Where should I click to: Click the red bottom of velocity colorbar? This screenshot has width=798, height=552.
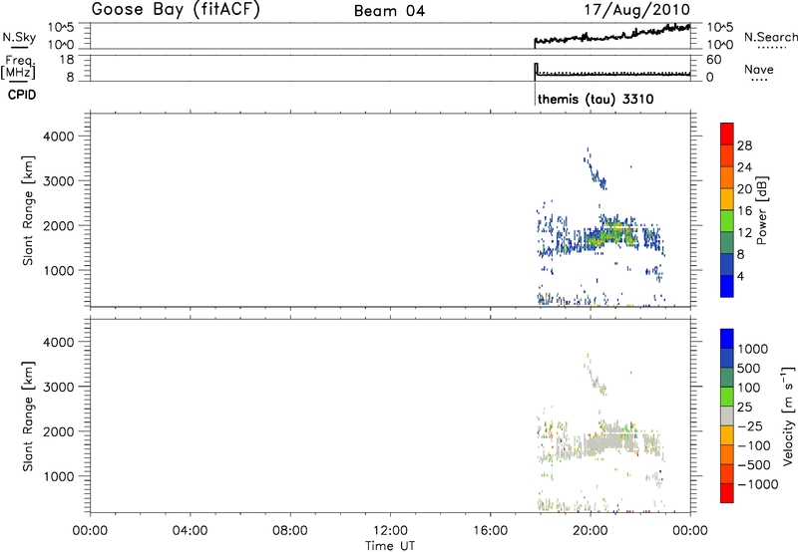pos(727,492)
